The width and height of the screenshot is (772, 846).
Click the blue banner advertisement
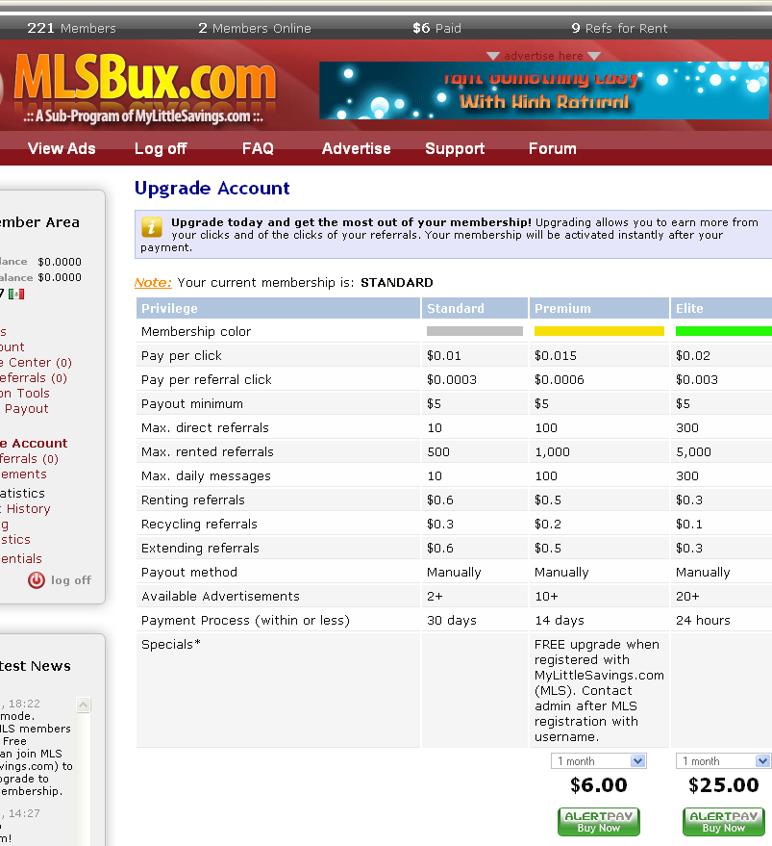[544, 90]
